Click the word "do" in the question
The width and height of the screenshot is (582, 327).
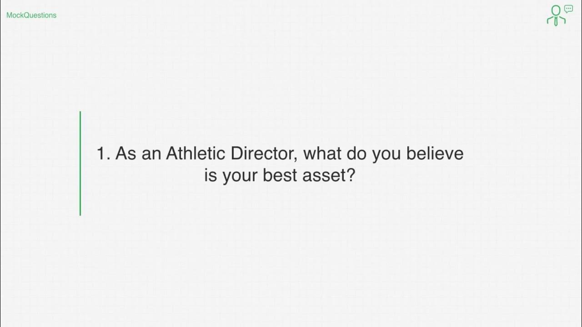(357, 154)
